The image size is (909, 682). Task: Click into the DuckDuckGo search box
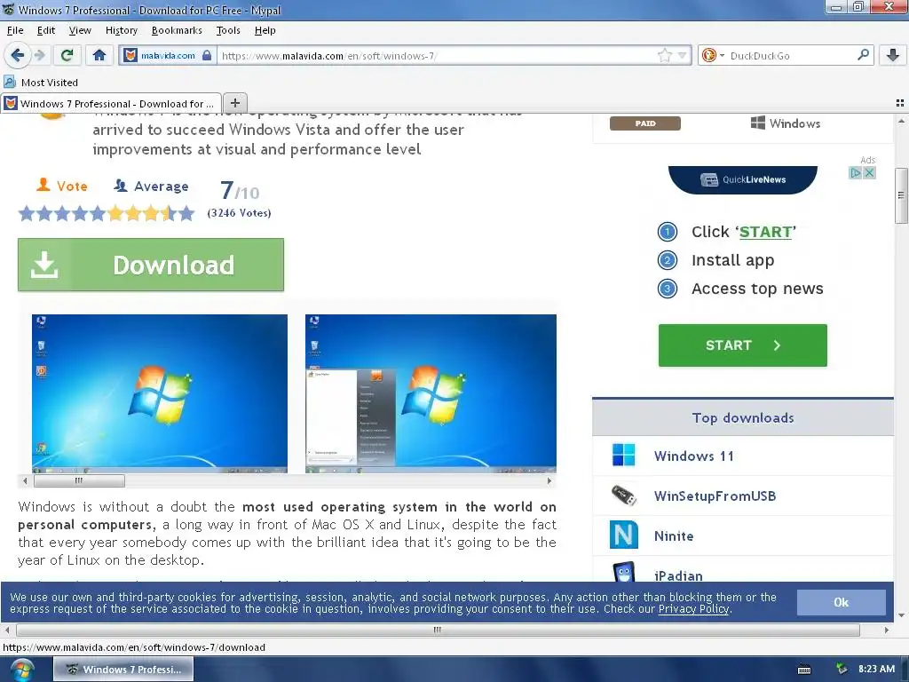coord(791,56)
